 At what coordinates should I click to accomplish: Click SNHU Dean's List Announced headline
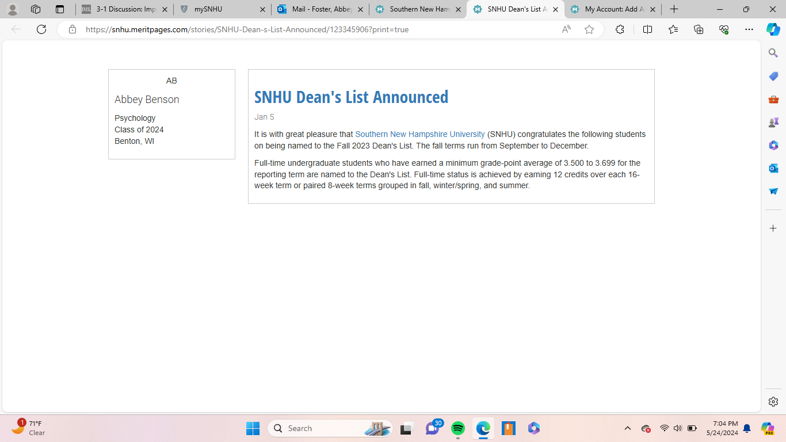(x=351, y=97)
